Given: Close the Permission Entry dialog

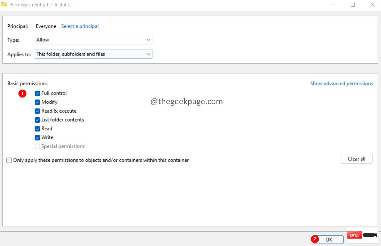Looking at the screenshot, I should click(x=372, y=5).
